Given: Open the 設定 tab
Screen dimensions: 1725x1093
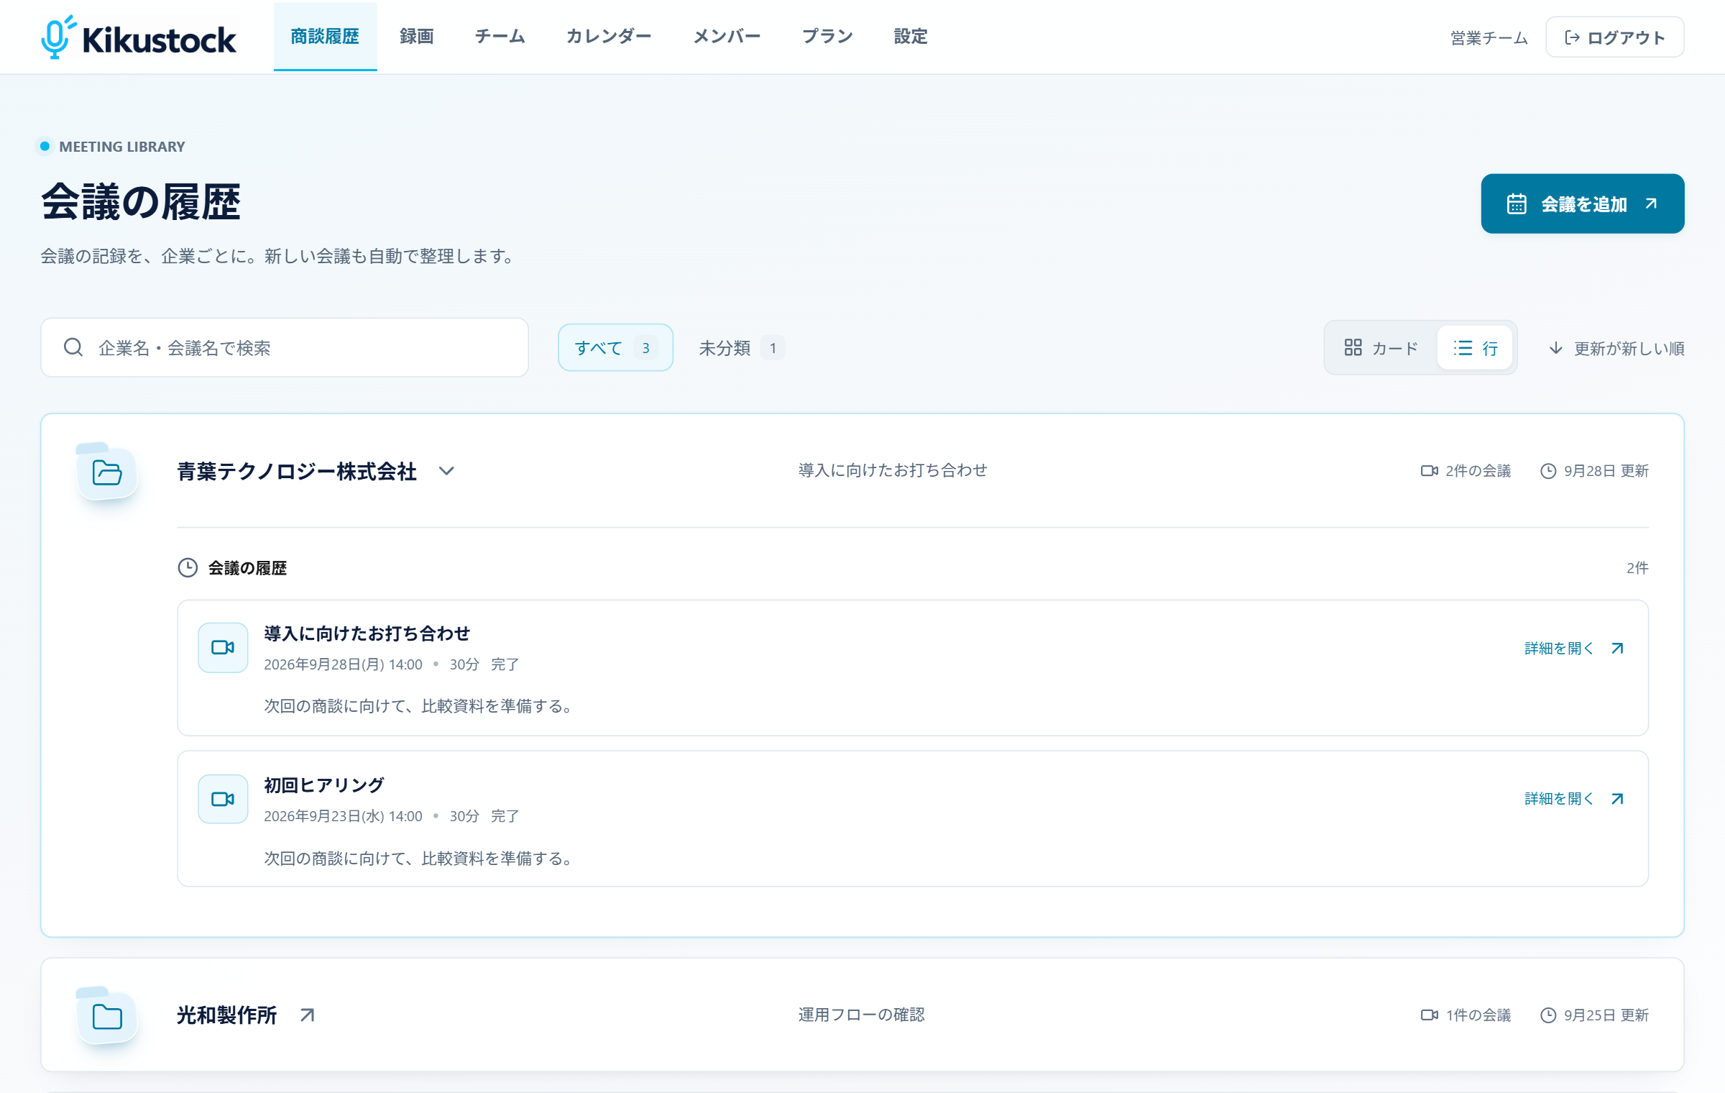Looking at the screenshot, I should [x=911, y=37].
